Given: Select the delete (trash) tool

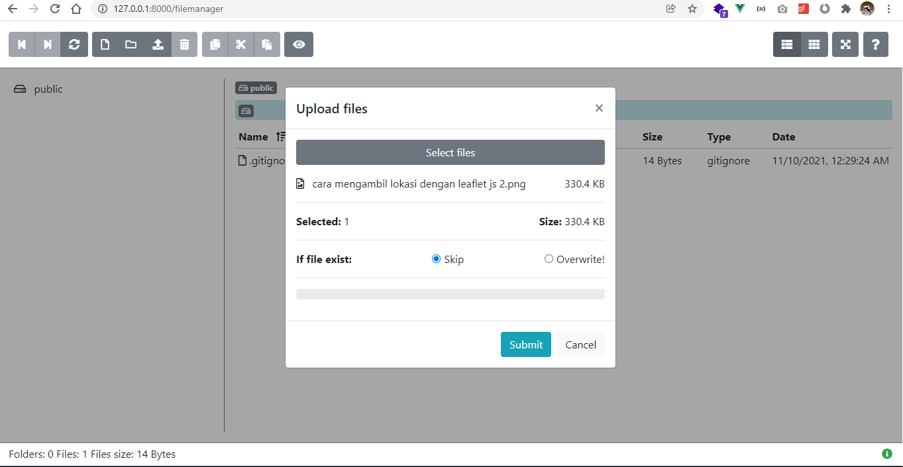Looking at the screenshot, I should pos(184,44).
